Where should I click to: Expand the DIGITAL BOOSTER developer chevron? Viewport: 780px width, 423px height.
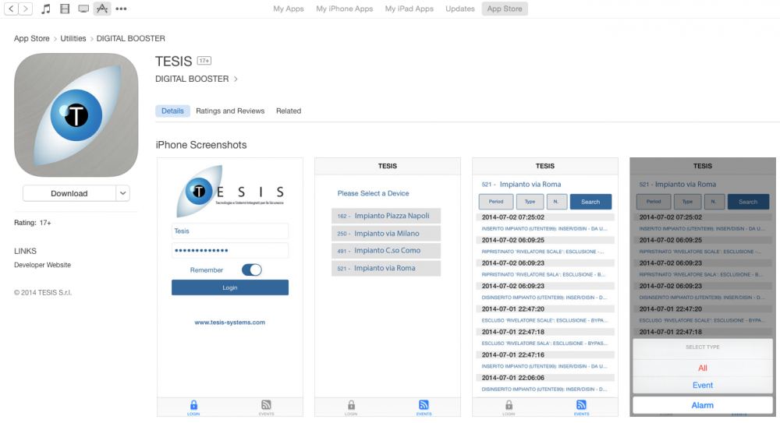(236, 79)
